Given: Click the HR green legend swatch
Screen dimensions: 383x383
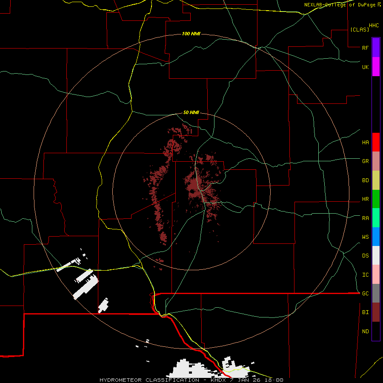Looking at the screenshot, I should pyautogui.click(x=376, y=199).
